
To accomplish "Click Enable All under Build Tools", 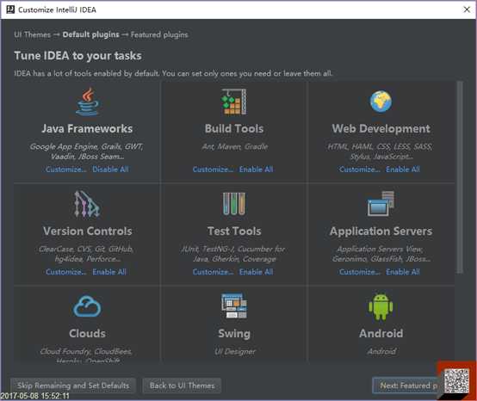I will click(256, 170).
